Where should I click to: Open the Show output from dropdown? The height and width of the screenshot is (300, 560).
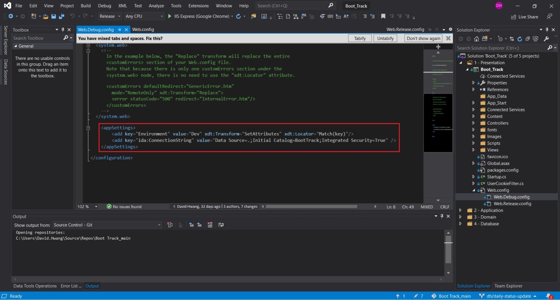tap(159, 225)
